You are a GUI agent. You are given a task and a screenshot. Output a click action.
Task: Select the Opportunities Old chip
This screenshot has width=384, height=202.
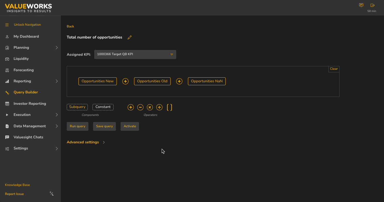click(x=152, y=81)
